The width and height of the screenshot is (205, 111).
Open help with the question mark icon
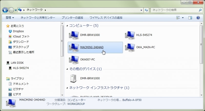[198, 18]
